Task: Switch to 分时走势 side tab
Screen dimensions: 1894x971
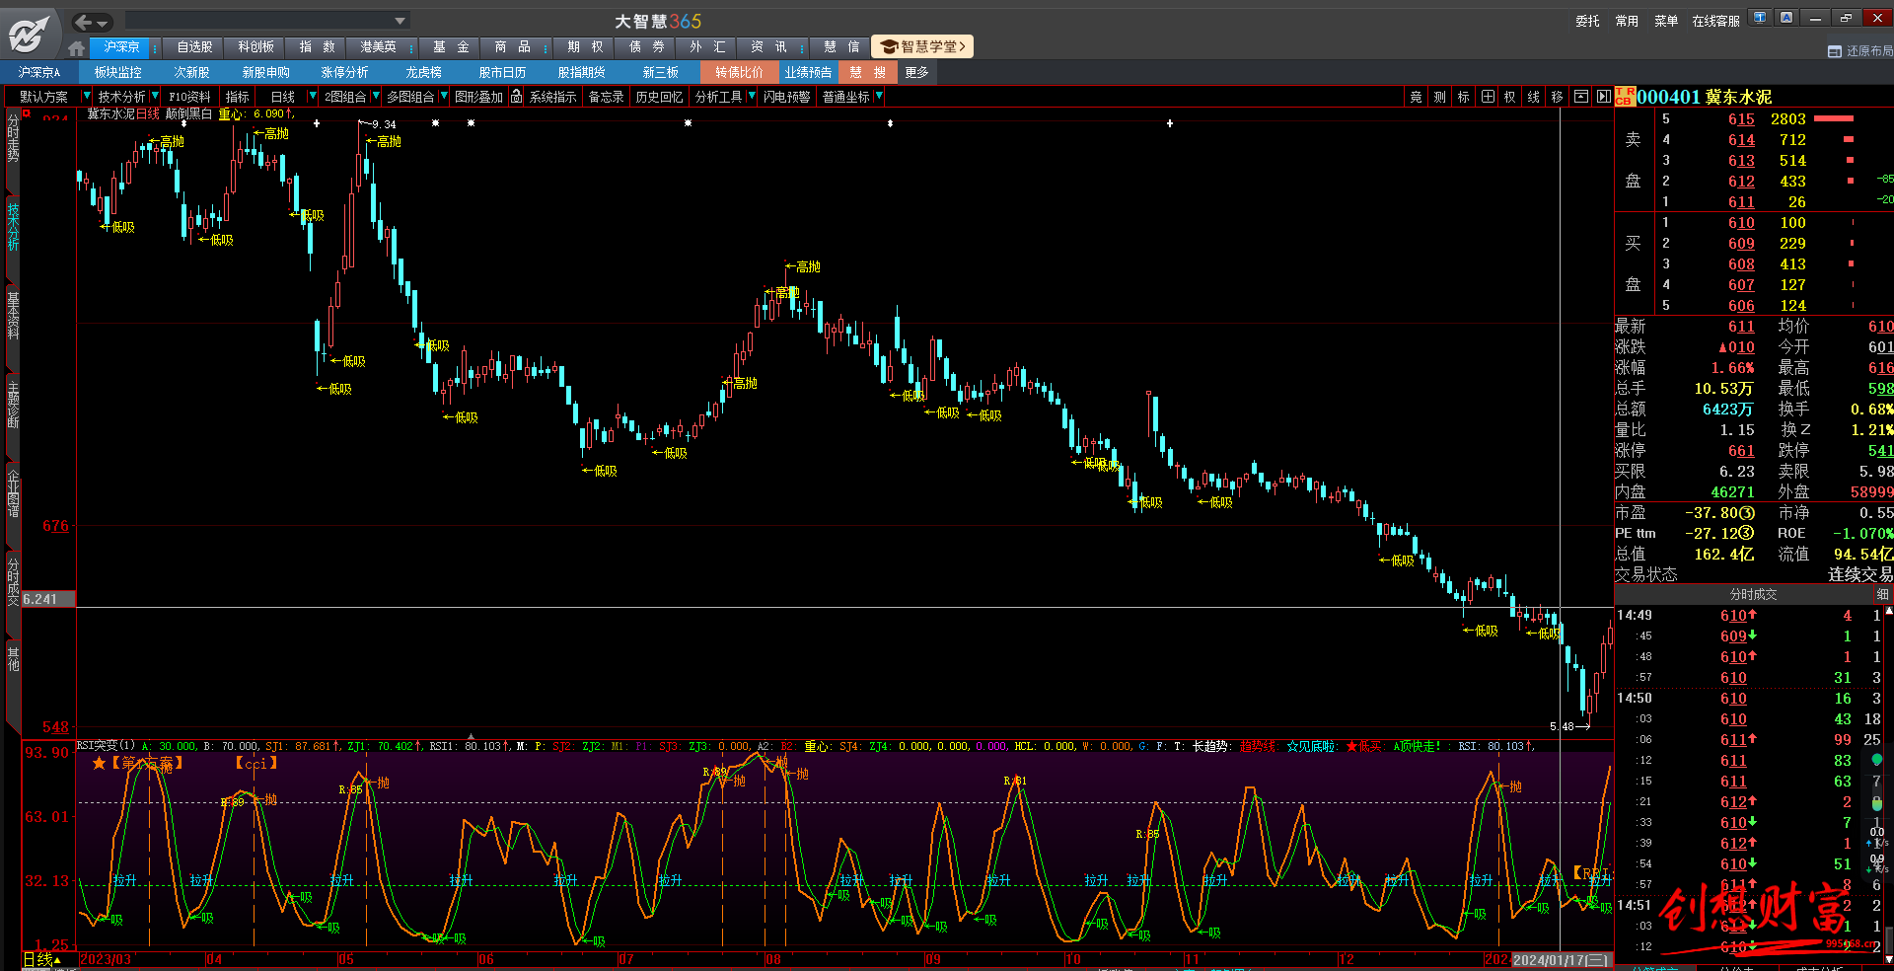Action: point(13,137)
